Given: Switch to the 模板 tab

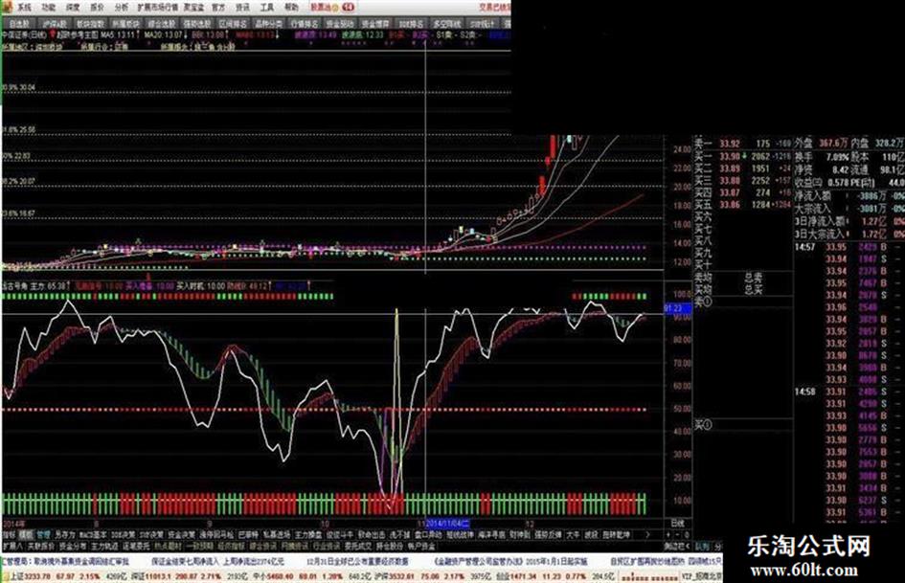Looking at the screenshot, I should (27, 535).
